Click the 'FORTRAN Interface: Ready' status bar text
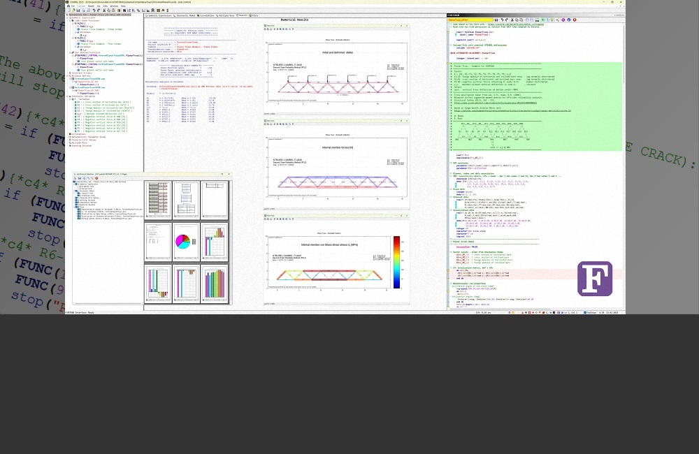This screenshot has height=454, width=699. [x=80, y=313]
